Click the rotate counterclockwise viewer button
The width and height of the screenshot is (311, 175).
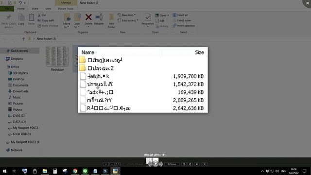(x=184, y=164)
